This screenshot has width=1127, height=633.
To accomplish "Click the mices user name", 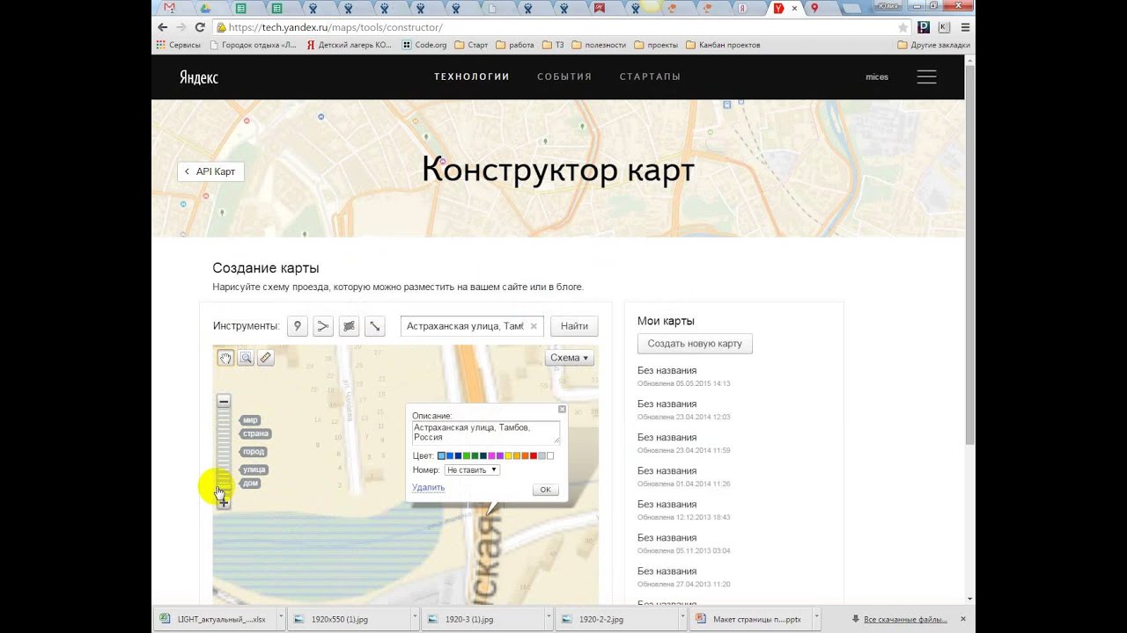I will pos(877,77).
